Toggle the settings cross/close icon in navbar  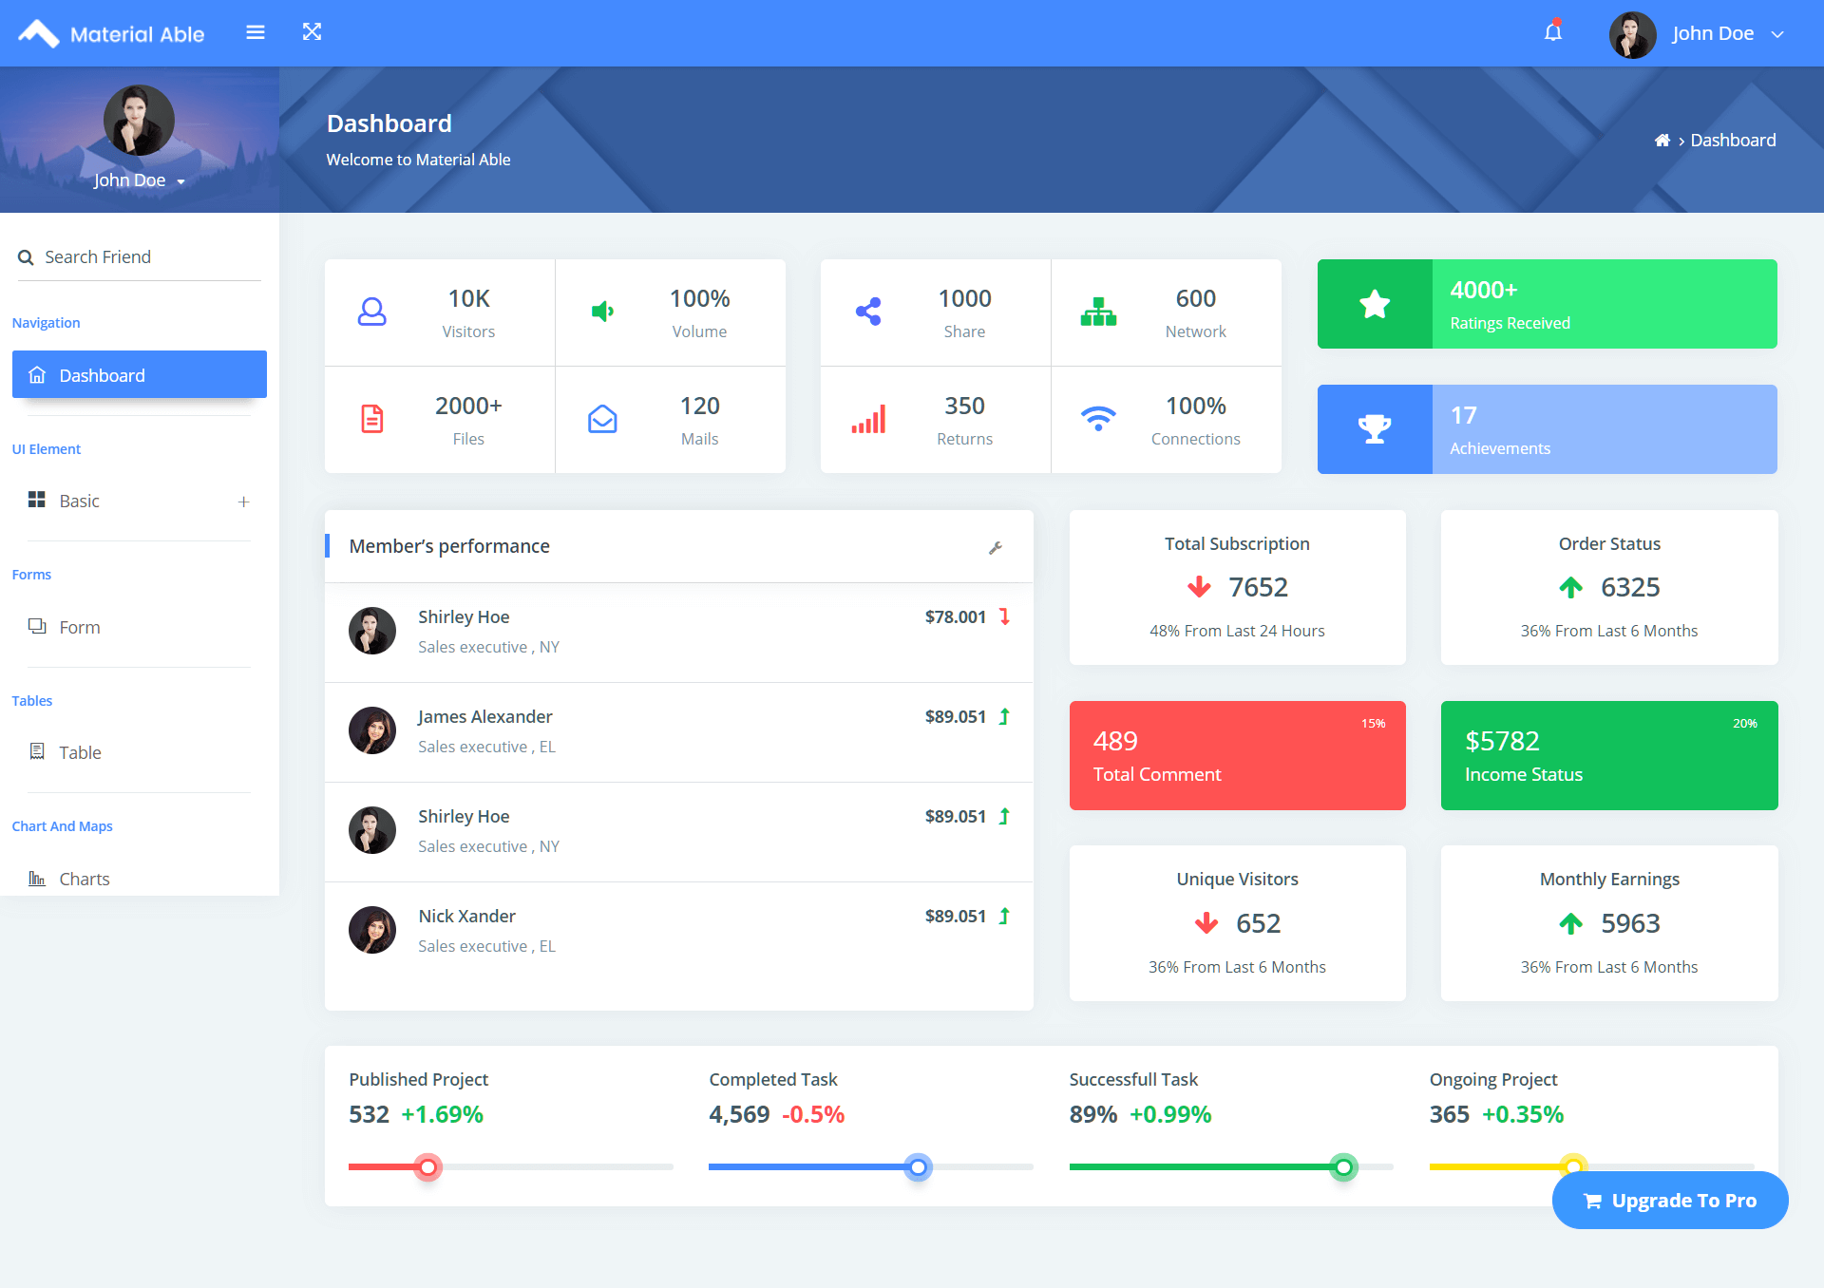(313, 32)
